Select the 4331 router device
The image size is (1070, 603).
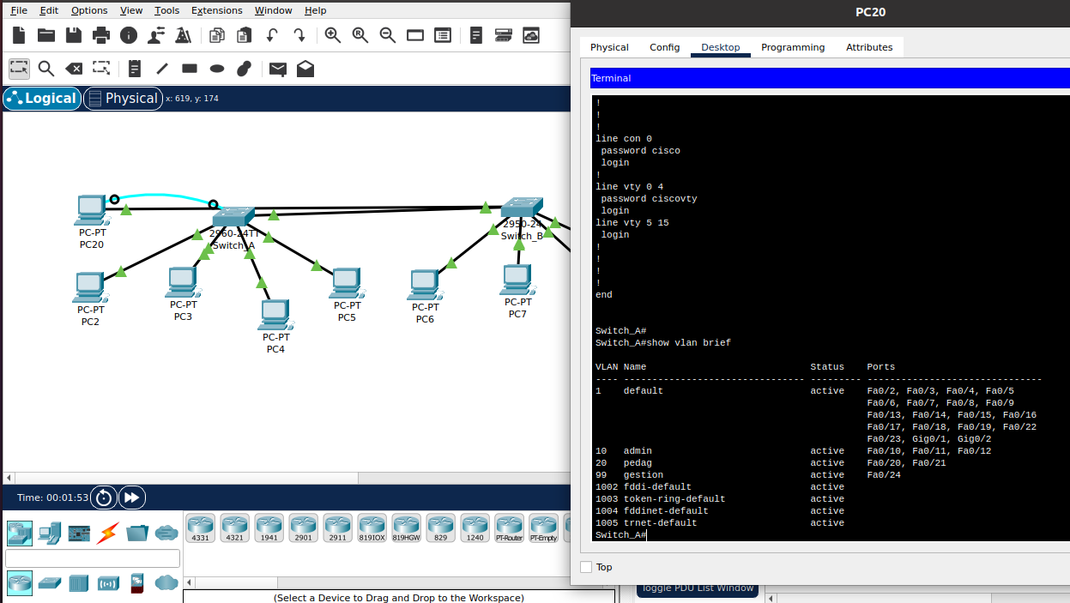[x=200, y=528]
